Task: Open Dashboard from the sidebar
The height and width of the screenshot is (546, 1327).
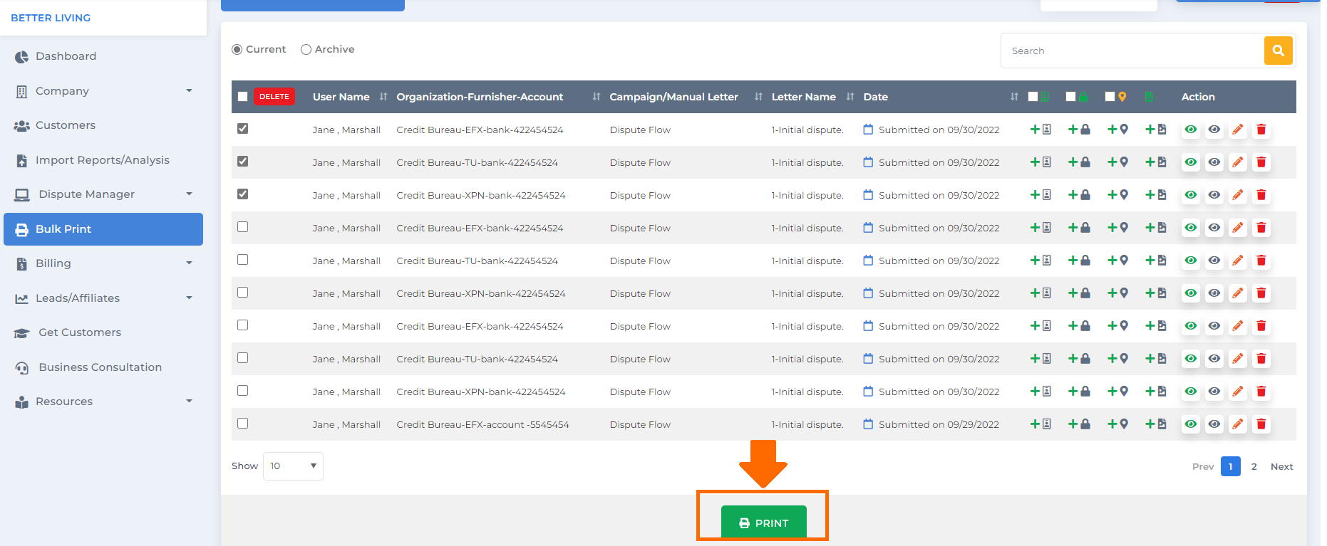Action: point(66,56)
